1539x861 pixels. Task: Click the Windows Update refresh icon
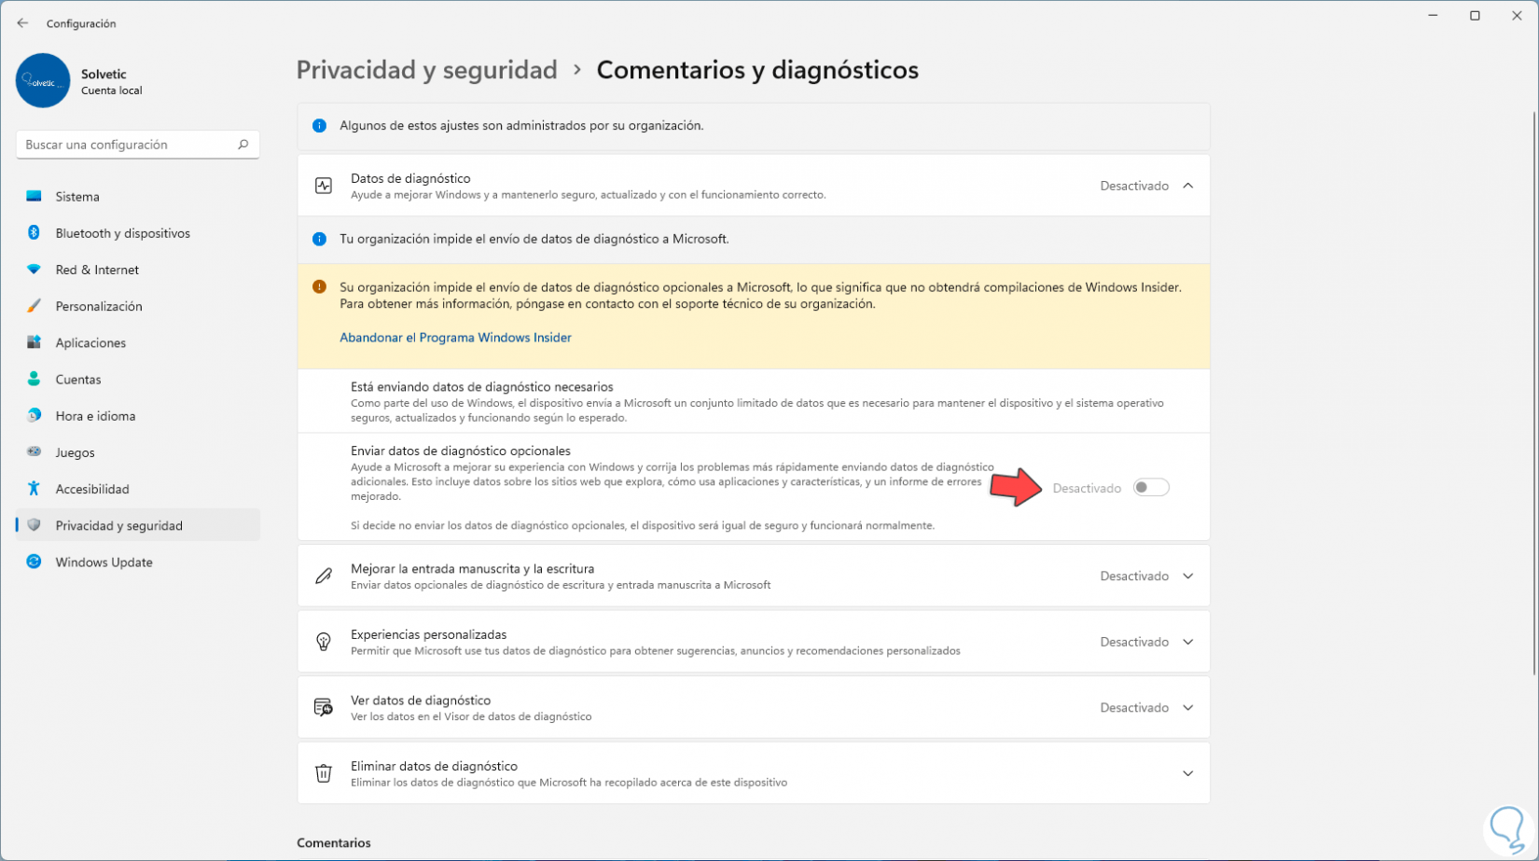pyautogui.click(x=34, y=562)
